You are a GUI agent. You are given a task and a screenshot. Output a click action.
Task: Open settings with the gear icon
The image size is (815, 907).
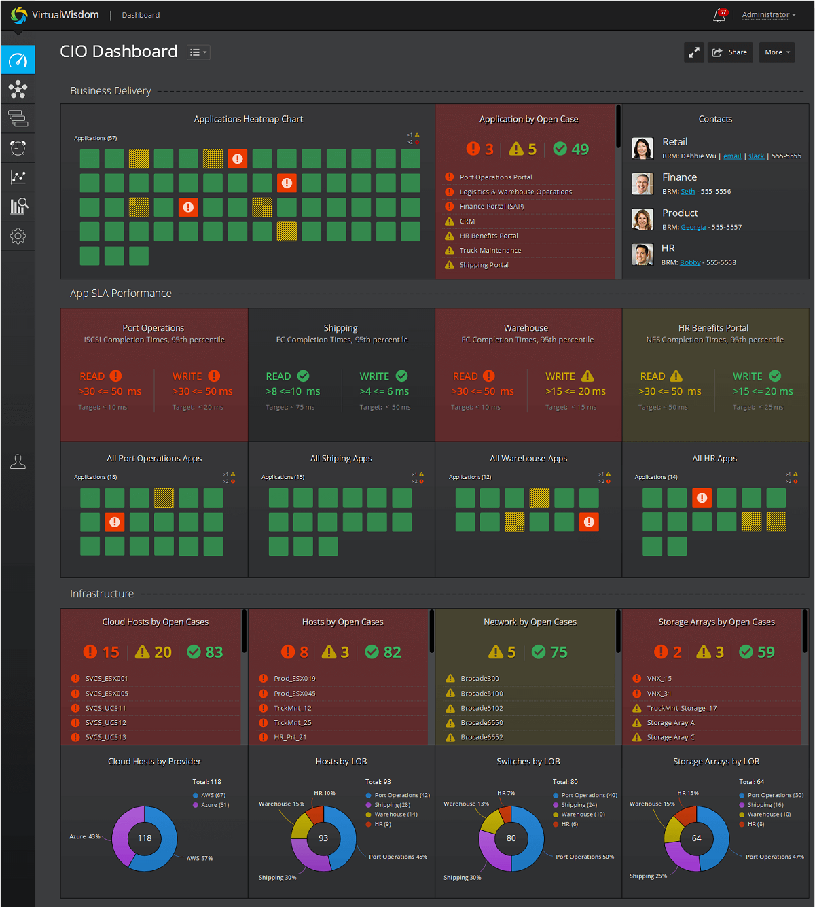click(x=18, y=236)
